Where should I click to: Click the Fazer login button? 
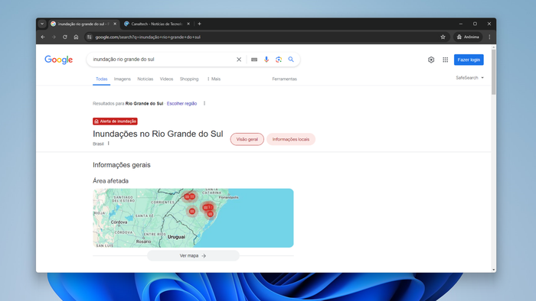[469, 60]
